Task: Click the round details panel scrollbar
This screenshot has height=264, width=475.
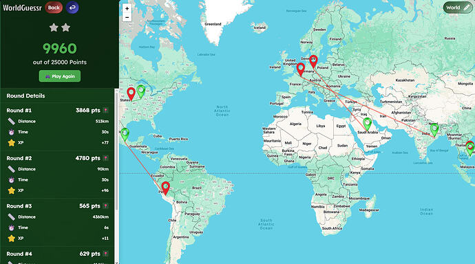Action: point(116,151)
